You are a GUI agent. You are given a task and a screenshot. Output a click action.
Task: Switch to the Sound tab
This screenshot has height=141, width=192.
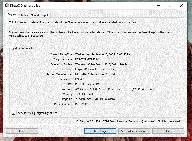tap(35, 15)
